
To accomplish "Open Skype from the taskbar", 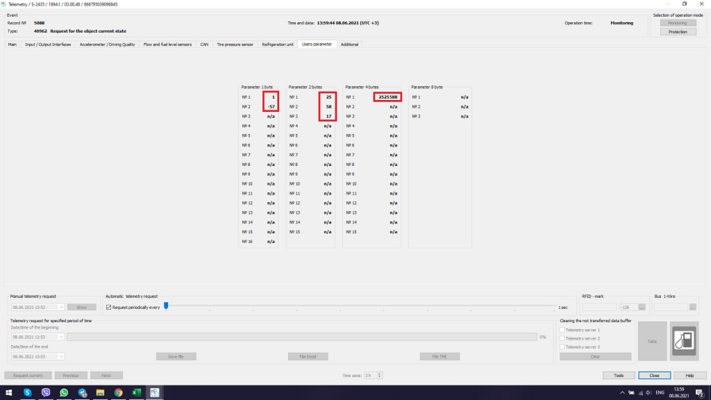I will (x=28, y=392).
